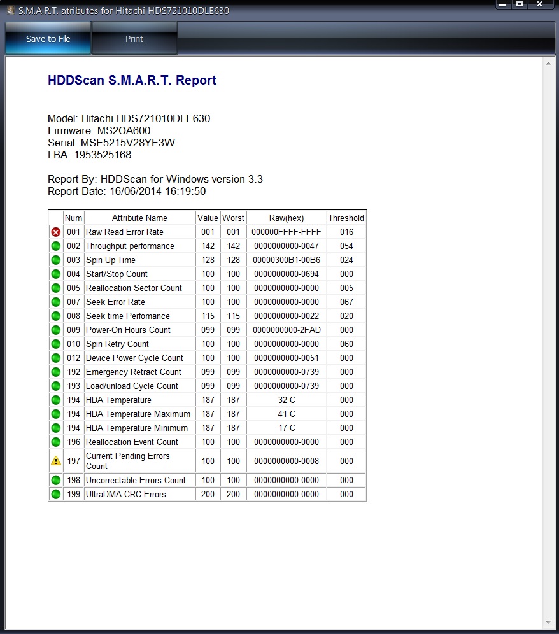Click the green status icon beside Reallocation Sector Count
The width and height of the screenshot is (559, 634).
(55, 288)
